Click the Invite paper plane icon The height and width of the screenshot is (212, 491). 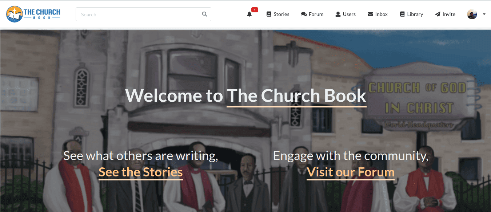tap(438, 14)
